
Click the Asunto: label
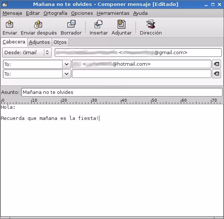coord(10,92)
